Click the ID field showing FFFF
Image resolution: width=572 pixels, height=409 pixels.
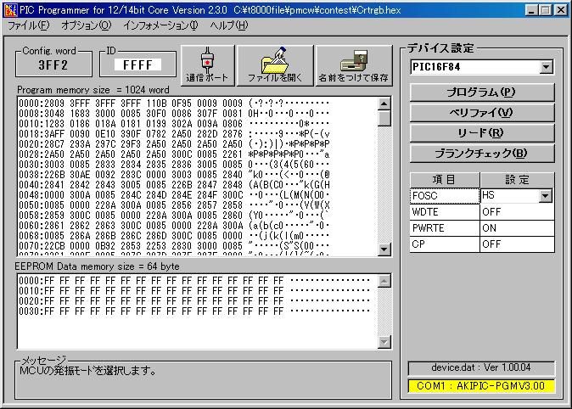coord(137,64)
